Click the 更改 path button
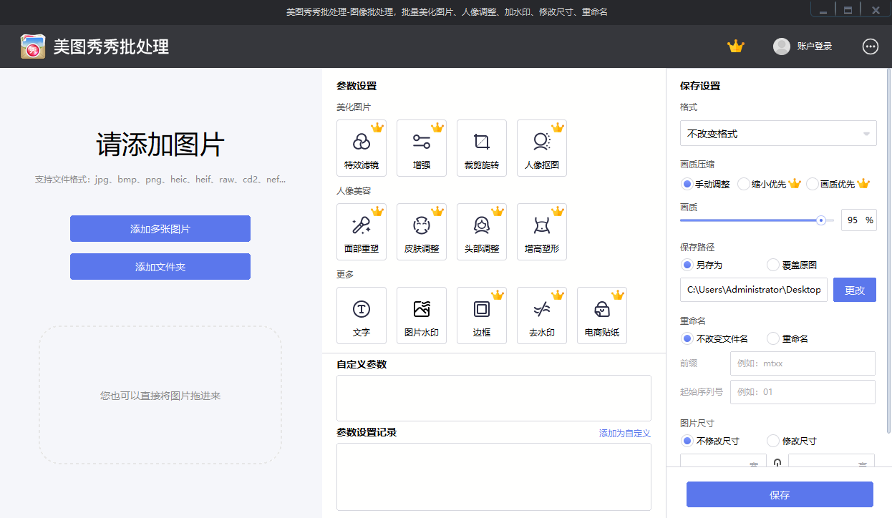Screen dimensions: 892x518 click(855, 290)
